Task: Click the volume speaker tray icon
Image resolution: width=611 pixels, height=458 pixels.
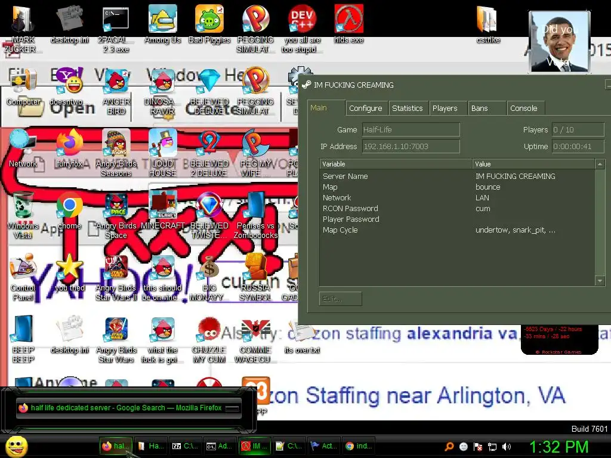Action: coord(507,447)
